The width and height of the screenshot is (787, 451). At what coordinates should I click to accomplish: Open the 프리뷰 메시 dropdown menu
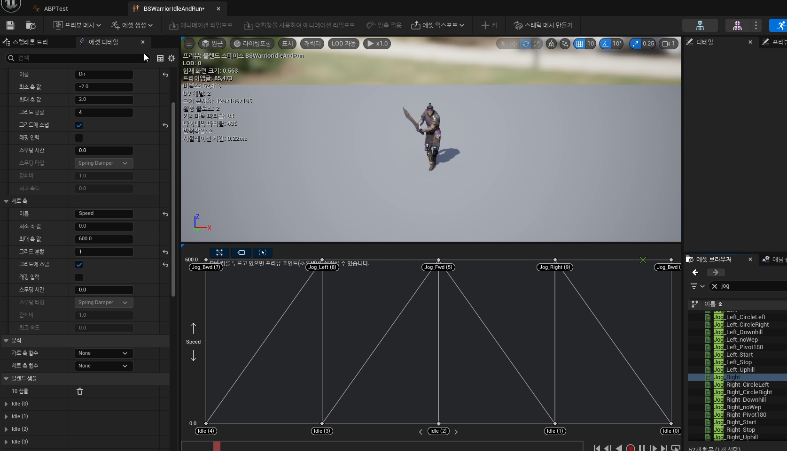click(77, 25)
